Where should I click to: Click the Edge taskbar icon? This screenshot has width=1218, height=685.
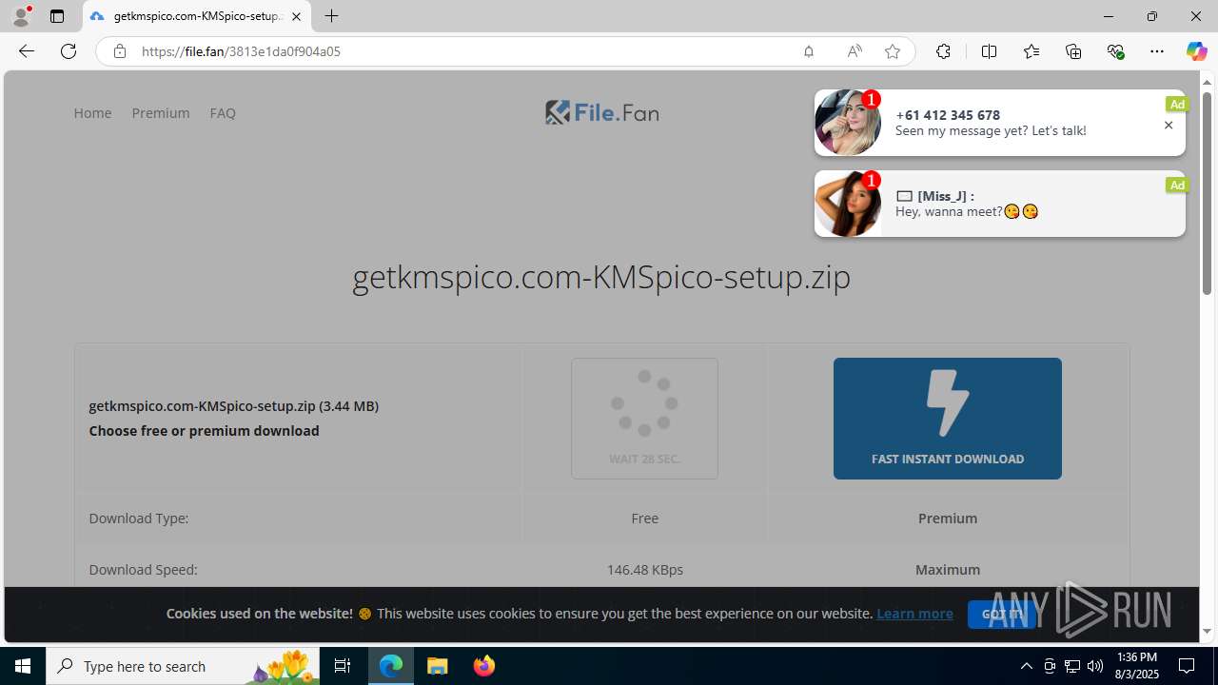[x=391, y=666]
